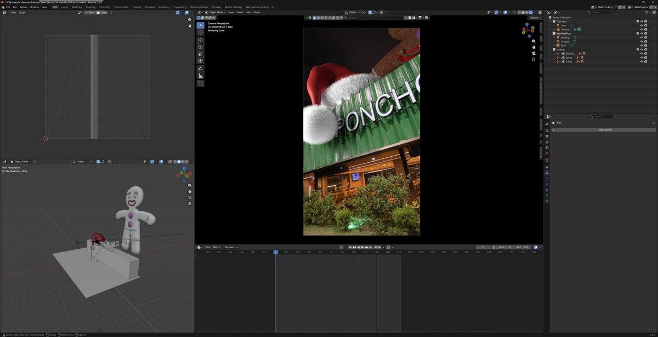Toggle lock camera to view icon
The height and width of the screenshot is (337, 658).
click(534, 59)
